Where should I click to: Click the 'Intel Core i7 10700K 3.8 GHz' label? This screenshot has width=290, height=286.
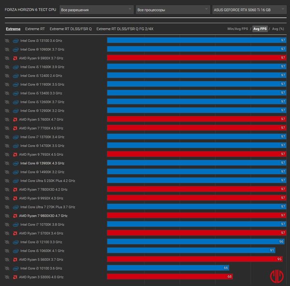[x=43, y=225]
